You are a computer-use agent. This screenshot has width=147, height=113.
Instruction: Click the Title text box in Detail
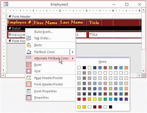[115, 35]
